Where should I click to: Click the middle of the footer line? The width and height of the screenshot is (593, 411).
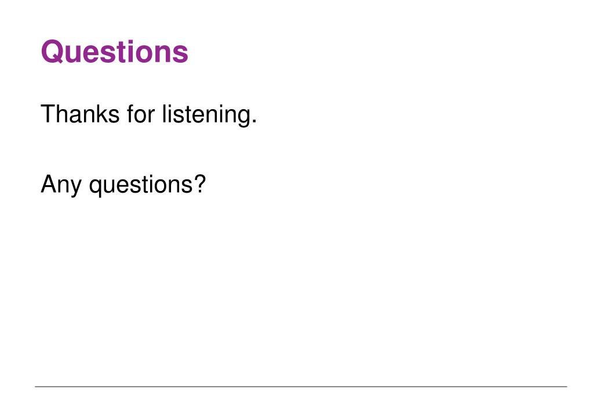(x=301, y=387)
